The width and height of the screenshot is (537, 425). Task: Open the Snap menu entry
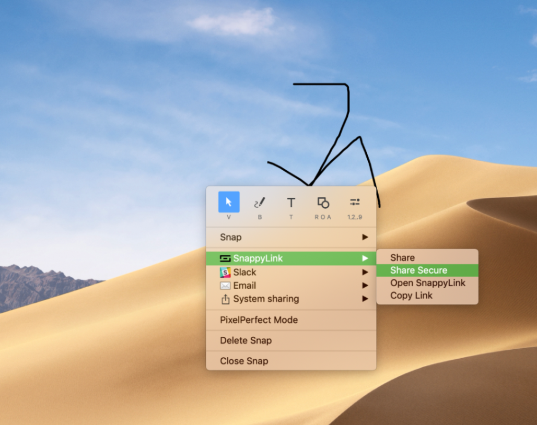click(x=291, y=237)
